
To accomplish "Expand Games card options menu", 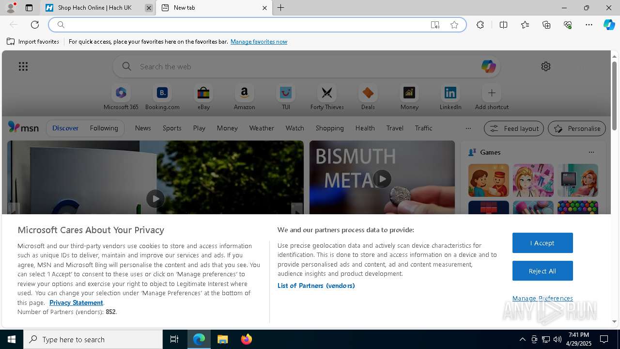I will tap(591, 152).
